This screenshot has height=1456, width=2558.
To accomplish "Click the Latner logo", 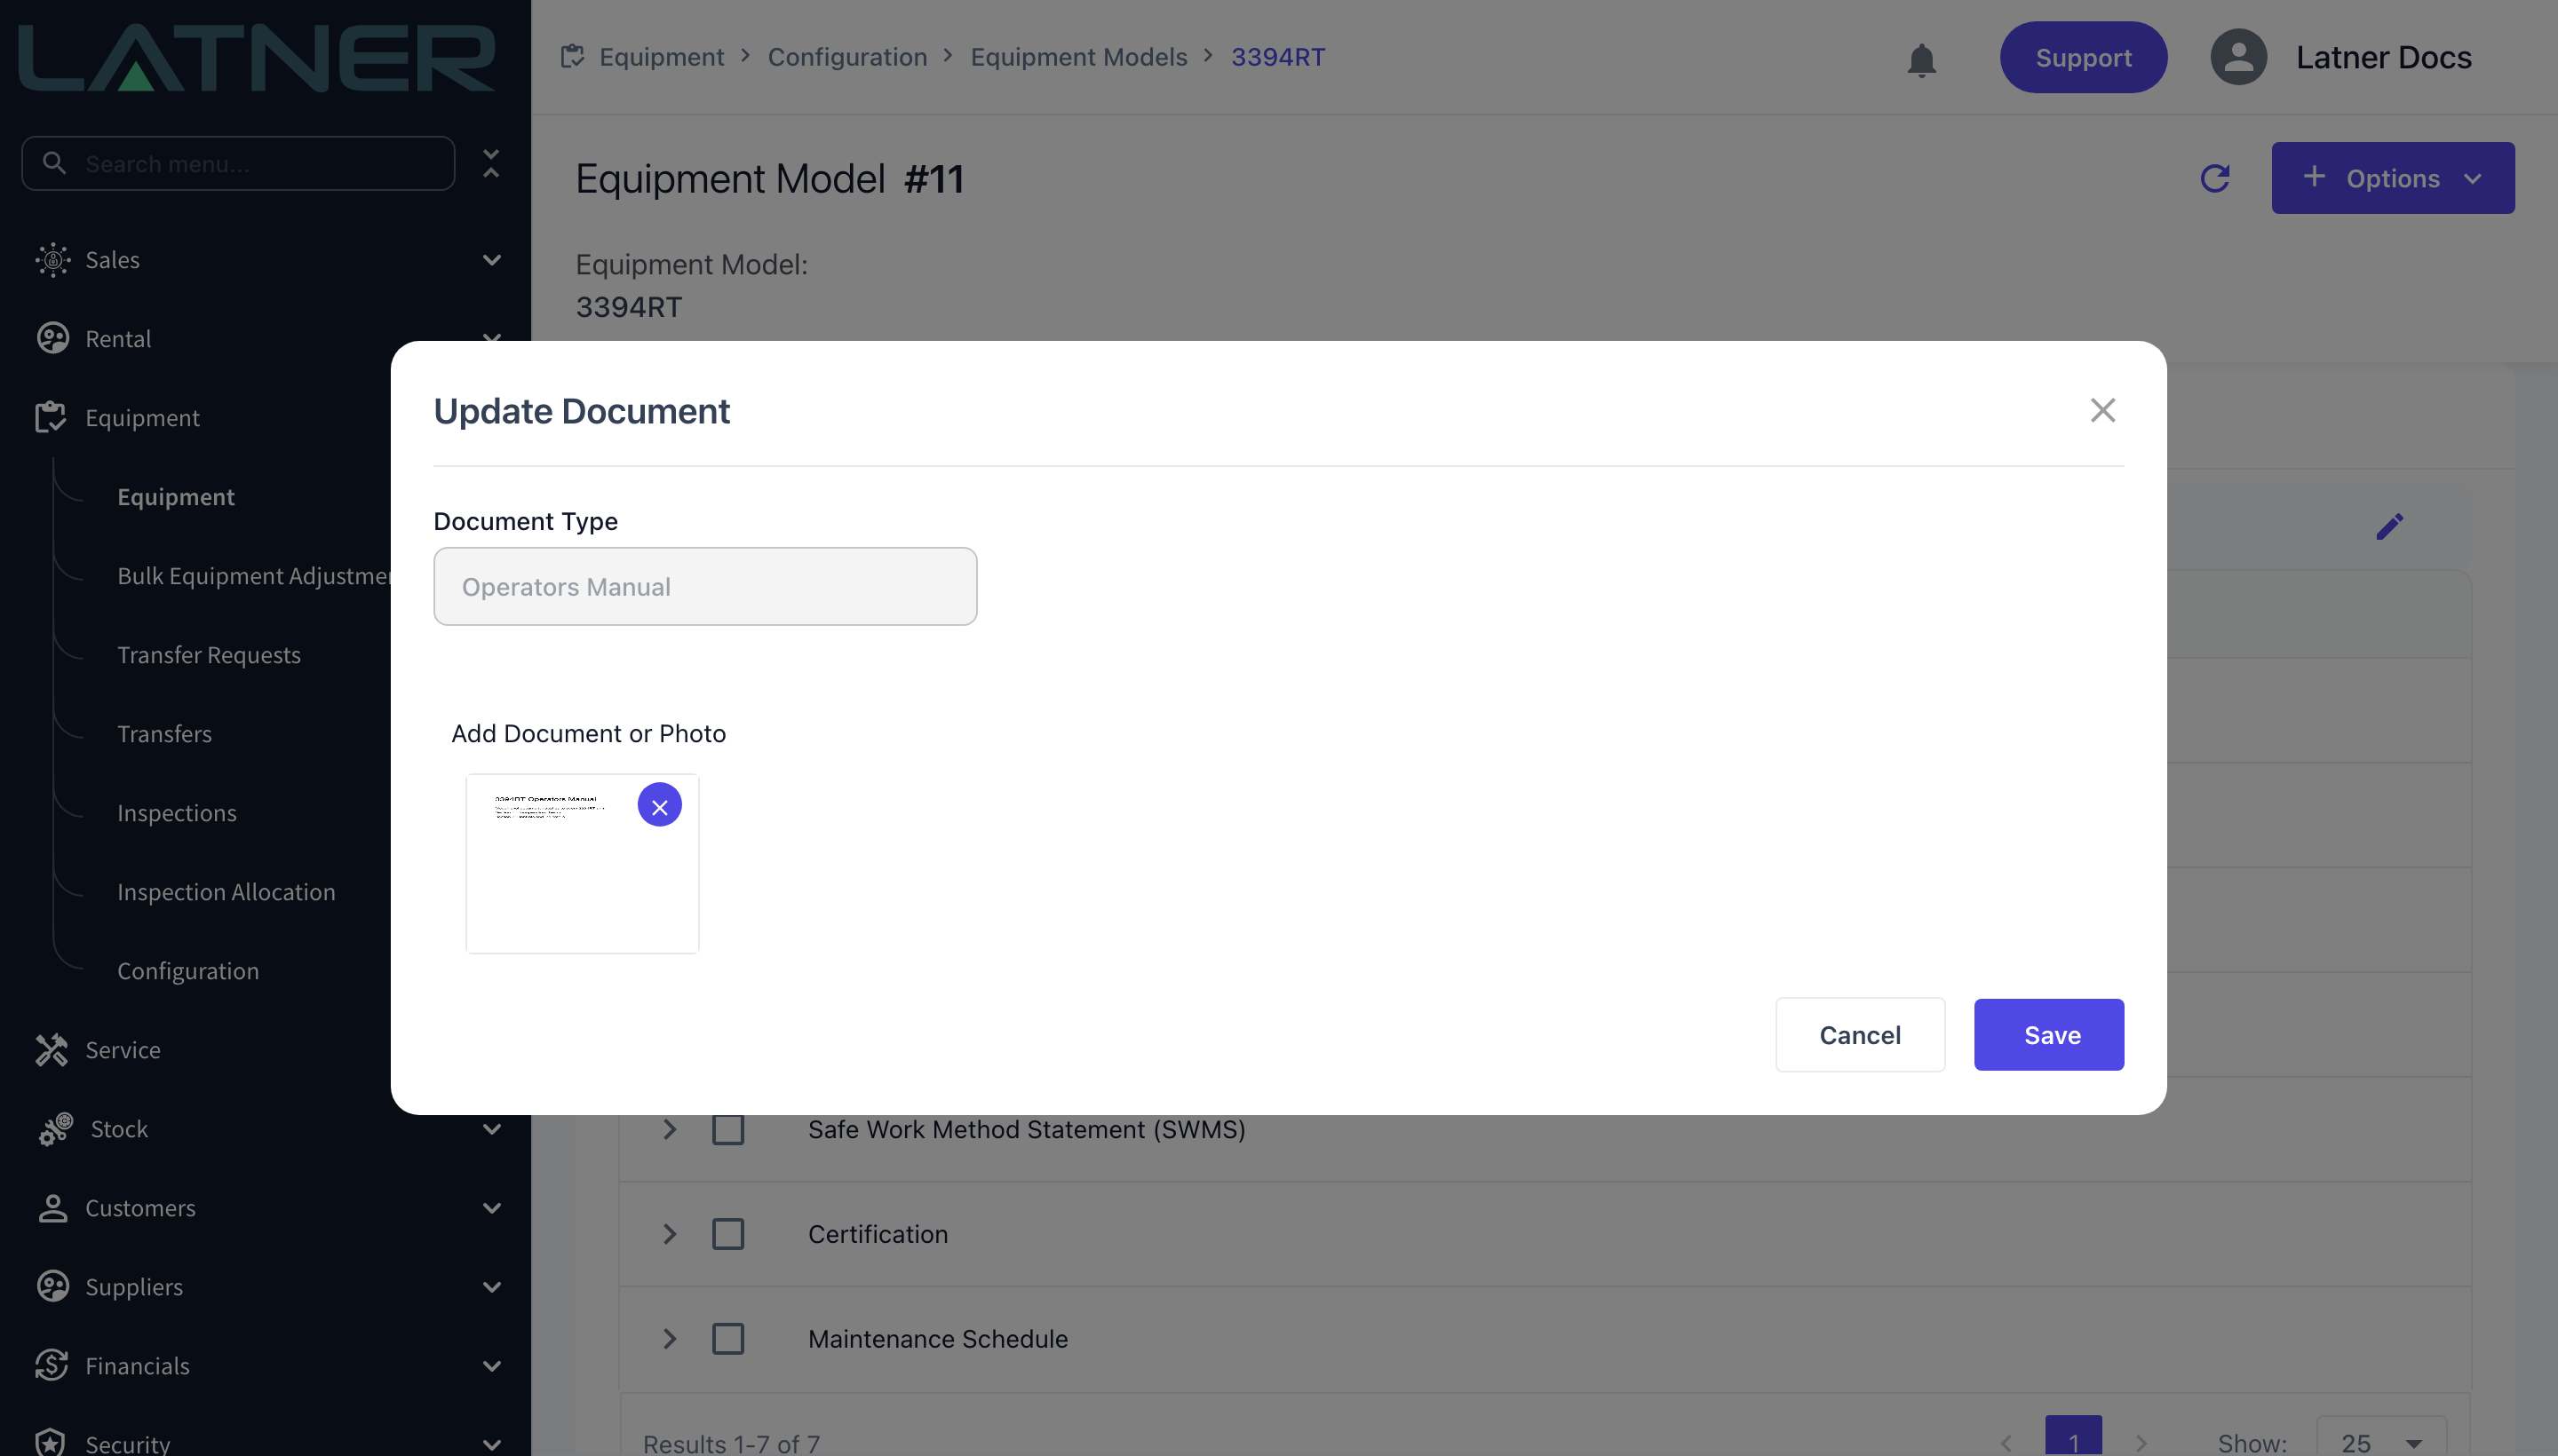I will click(x=257, y=57).
